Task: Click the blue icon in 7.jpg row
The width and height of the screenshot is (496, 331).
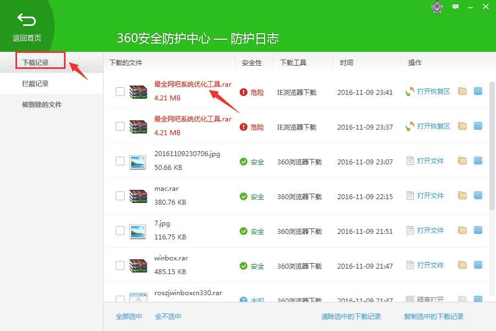Action: (x=478, y=230)
